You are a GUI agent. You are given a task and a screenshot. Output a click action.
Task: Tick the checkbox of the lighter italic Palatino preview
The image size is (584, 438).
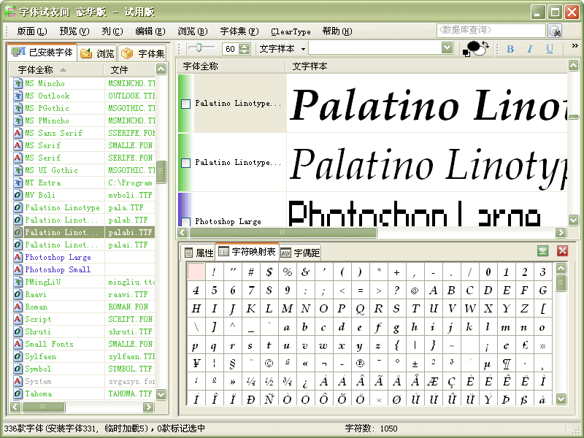tap(186, 163)
